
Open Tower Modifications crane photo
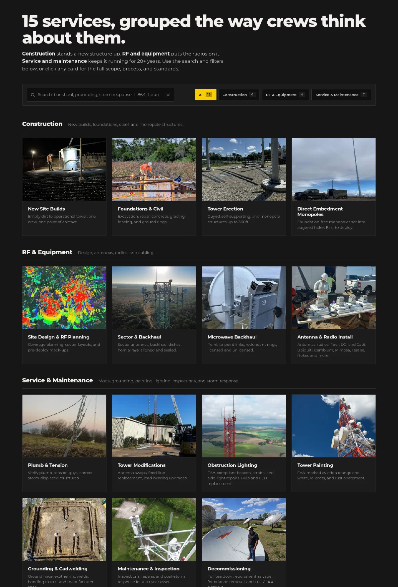(154, 426)
